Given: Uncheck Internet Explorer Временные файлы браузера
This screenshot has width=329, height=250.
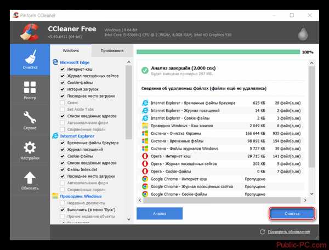Looking at the screenshot, I should point(63,143).
